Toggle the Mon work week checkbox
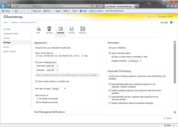This screenshot has width=178, height=127. pos(45,56)
